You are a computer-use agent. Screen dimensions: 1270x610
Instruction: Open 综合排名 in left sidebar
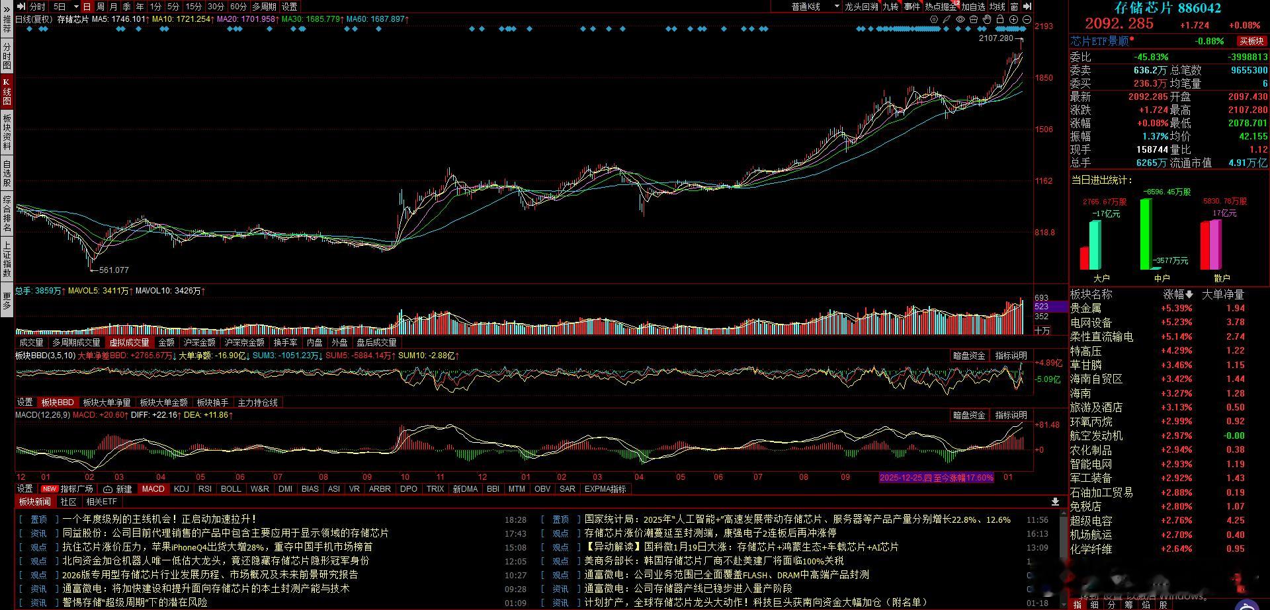coord(7,213)
